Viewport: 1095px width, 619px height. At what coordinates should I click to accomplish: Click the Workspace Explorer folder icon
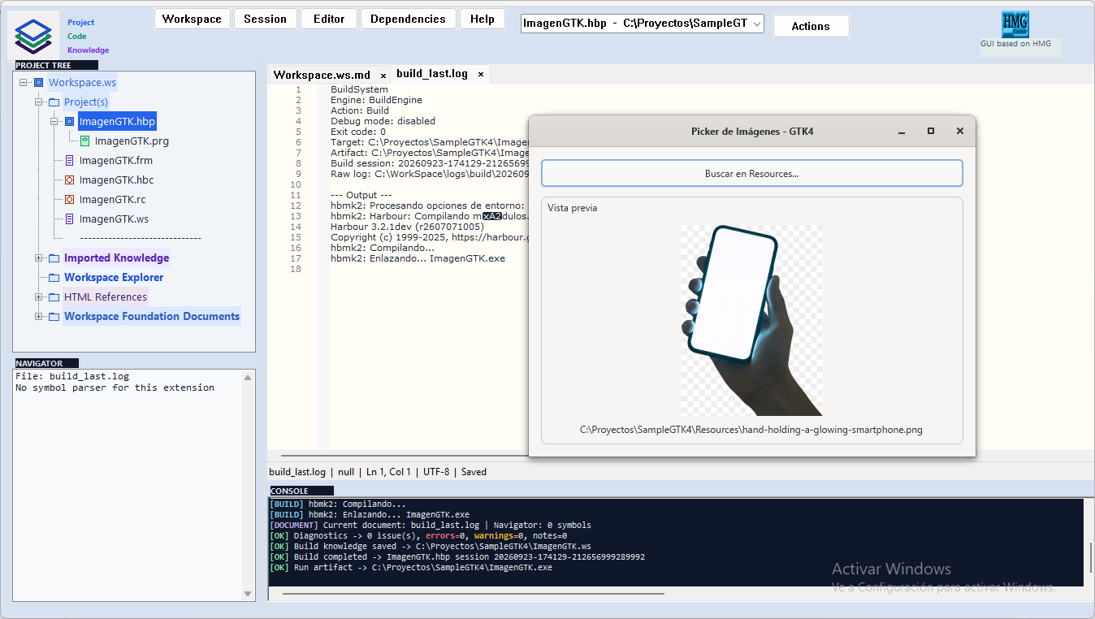54,278
